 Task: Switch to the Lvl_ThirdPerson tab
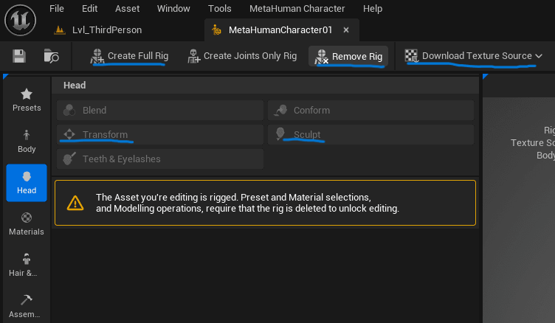[98, 30]
